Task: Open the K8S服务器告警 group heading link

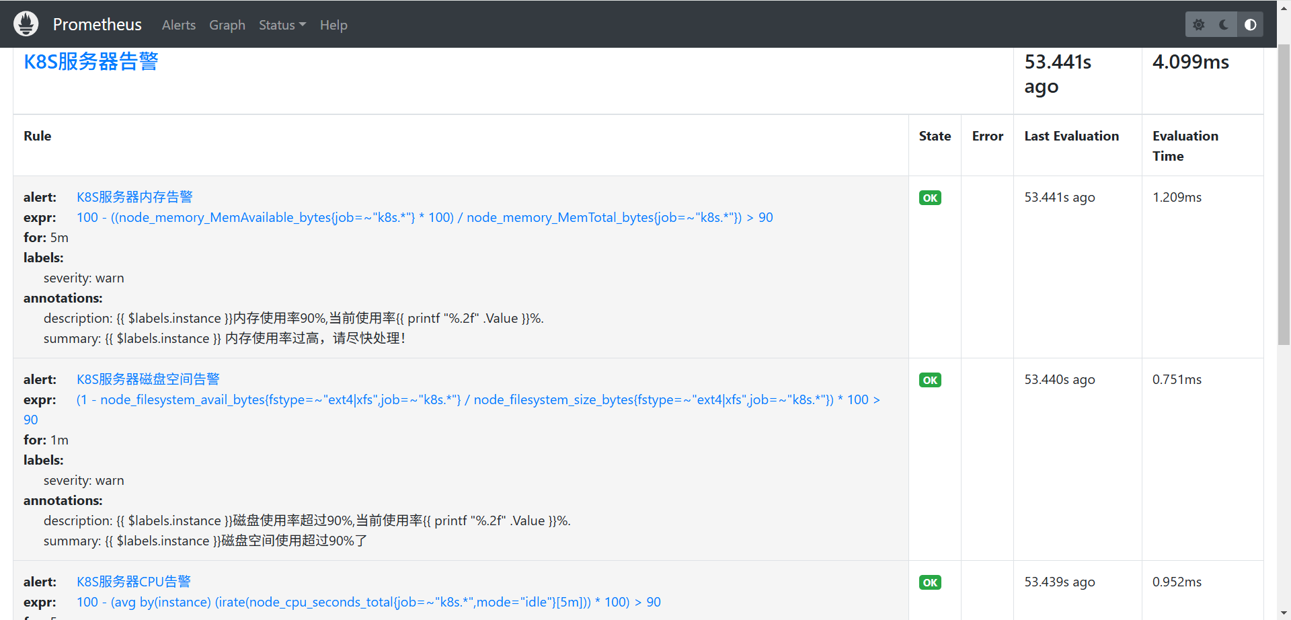Action: (91, 61)
